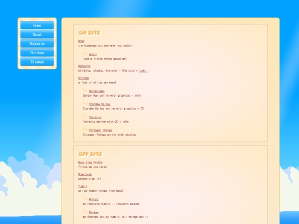The image size is (299, 224).
Task: Click text 'my resource tumblr... requests paused'
Action: click(111, 204)
